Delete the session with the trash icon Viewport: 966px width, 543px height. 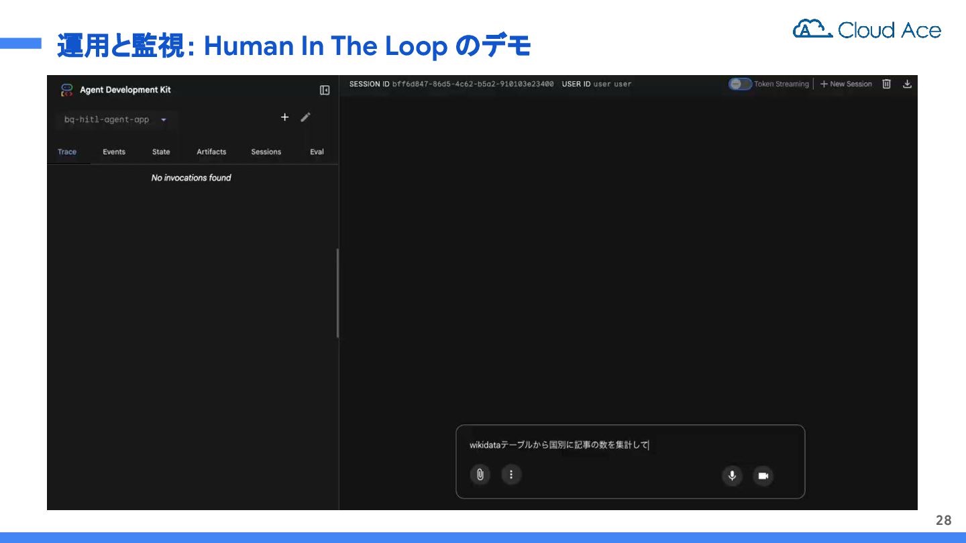pyautogui.click(x=886, y=84)
